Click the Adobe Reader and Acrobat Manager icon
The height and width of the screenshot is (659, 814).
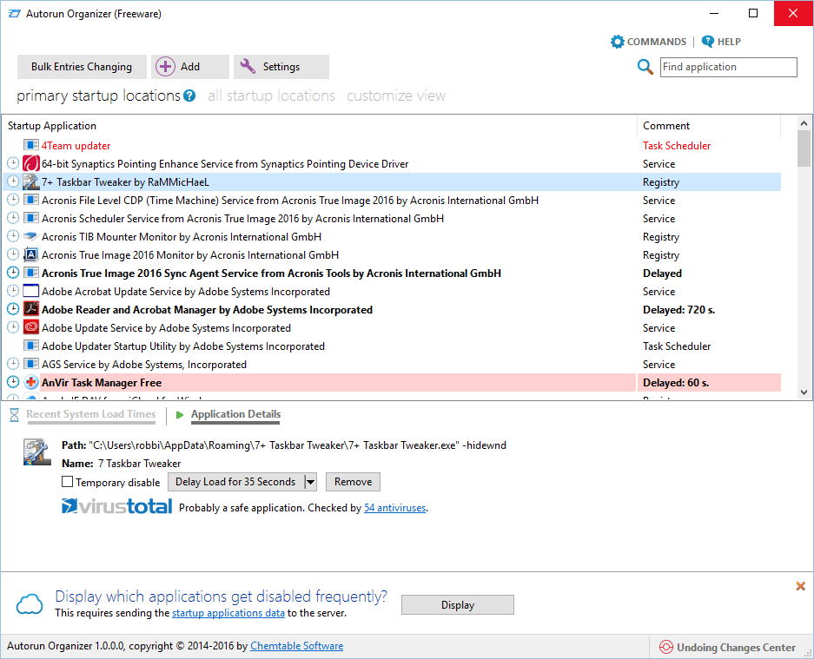tap(31, 309)
